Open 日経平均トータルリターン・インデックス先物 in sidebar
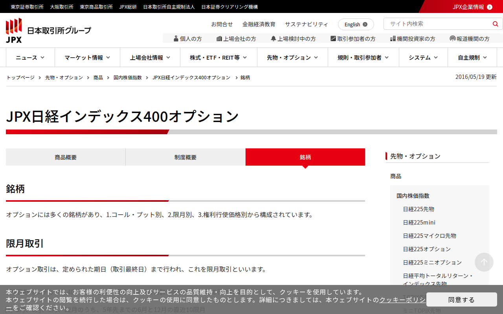Screen dimensions: 503x314 pos(438,279)
